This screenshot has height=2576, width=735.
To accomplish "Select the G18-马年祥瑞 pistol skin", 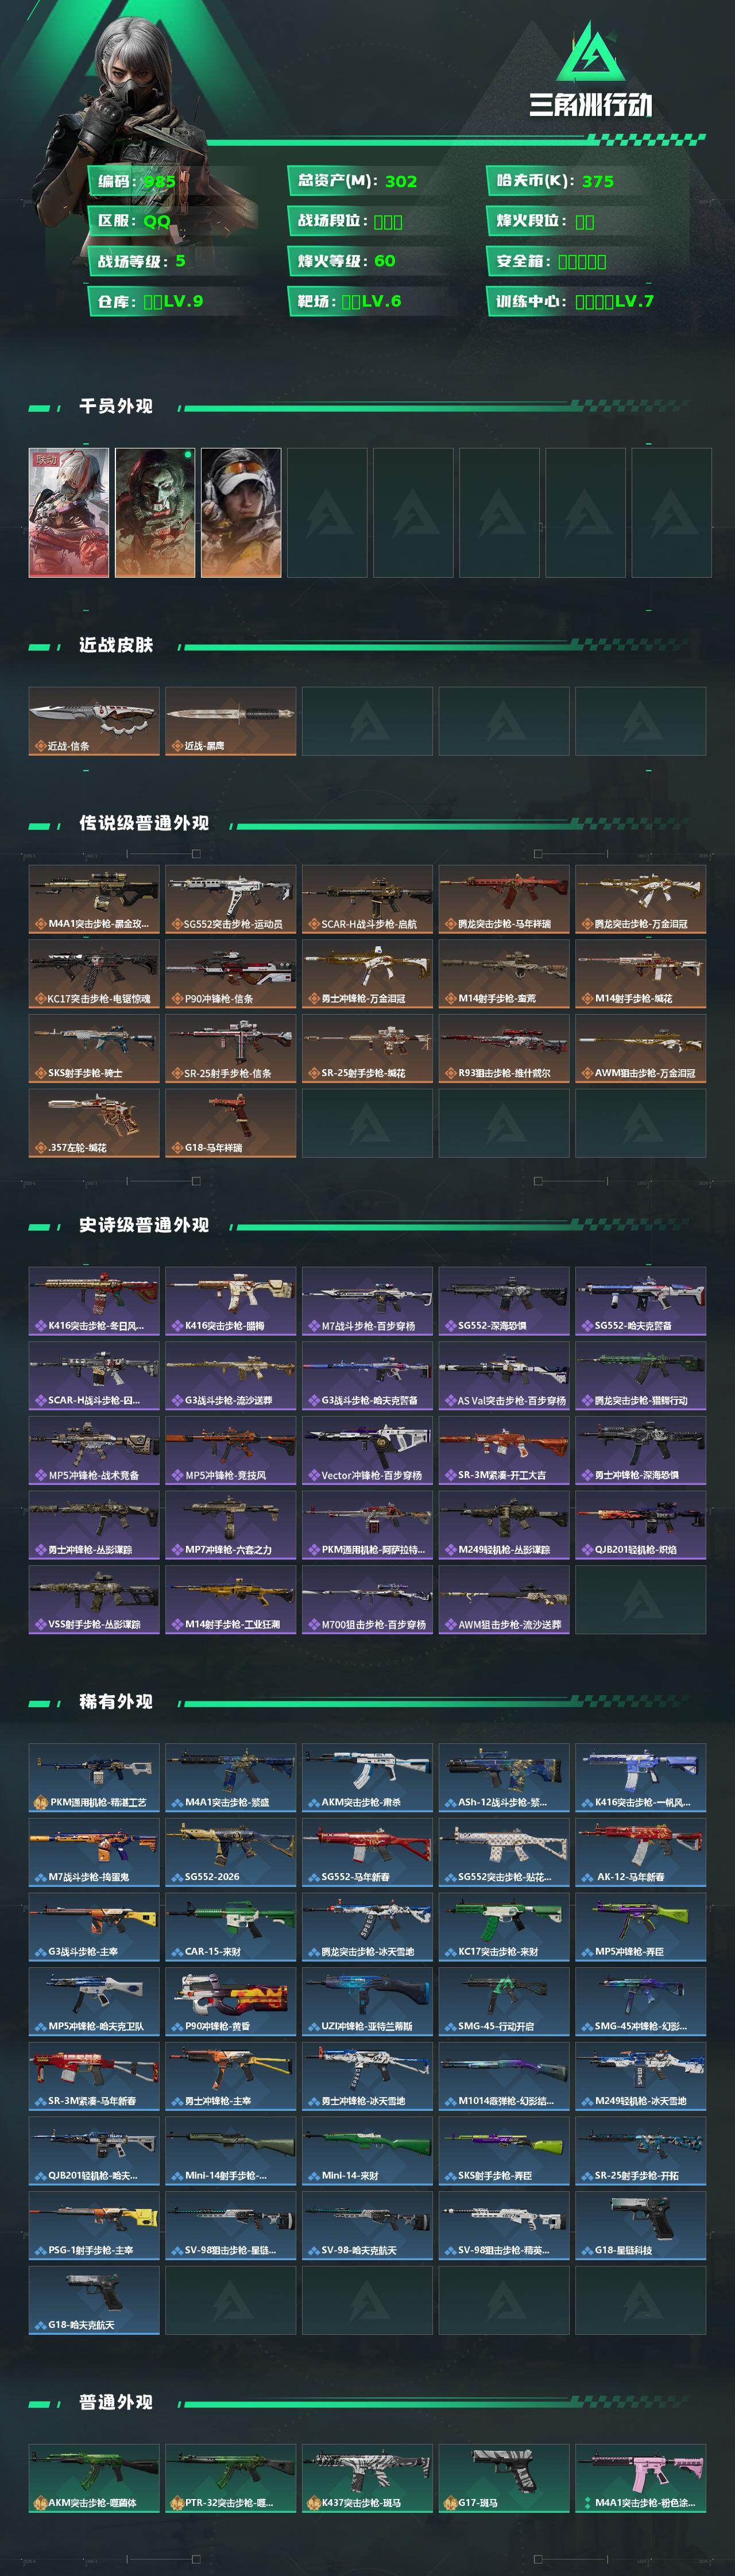I will 231,1123.
